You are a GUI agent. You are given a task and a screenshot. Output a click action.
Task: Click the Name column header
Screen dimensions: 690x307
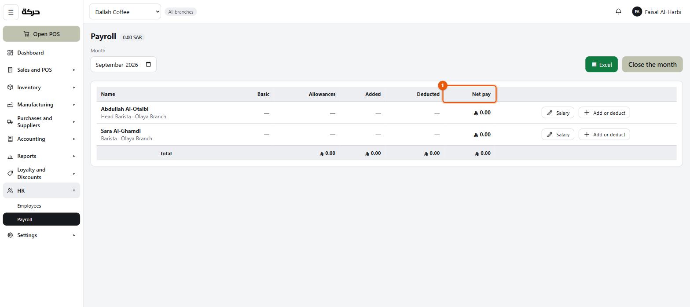pos(108,94)
